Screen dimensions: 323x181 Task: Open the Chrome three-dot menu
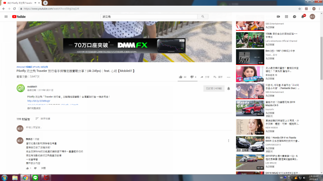pos(319,8)
